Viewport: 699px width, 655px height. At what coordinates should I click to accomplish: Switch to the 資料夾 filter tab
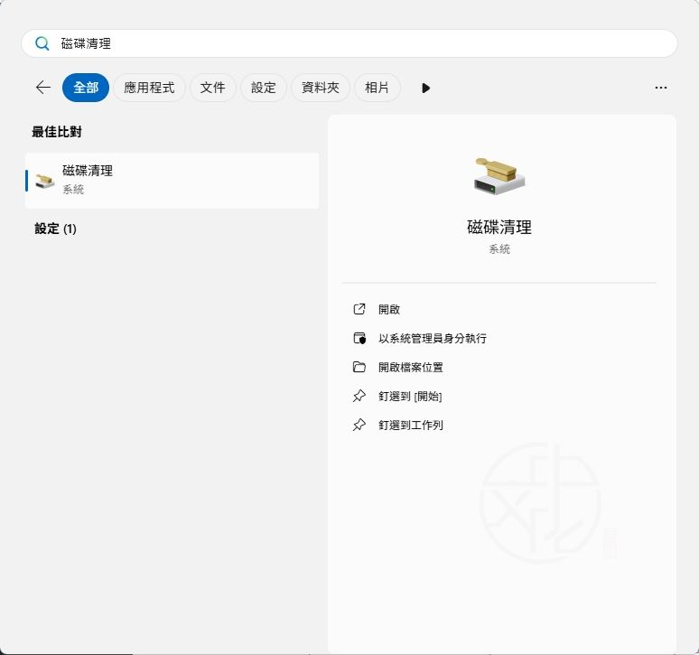pos(320,88)
